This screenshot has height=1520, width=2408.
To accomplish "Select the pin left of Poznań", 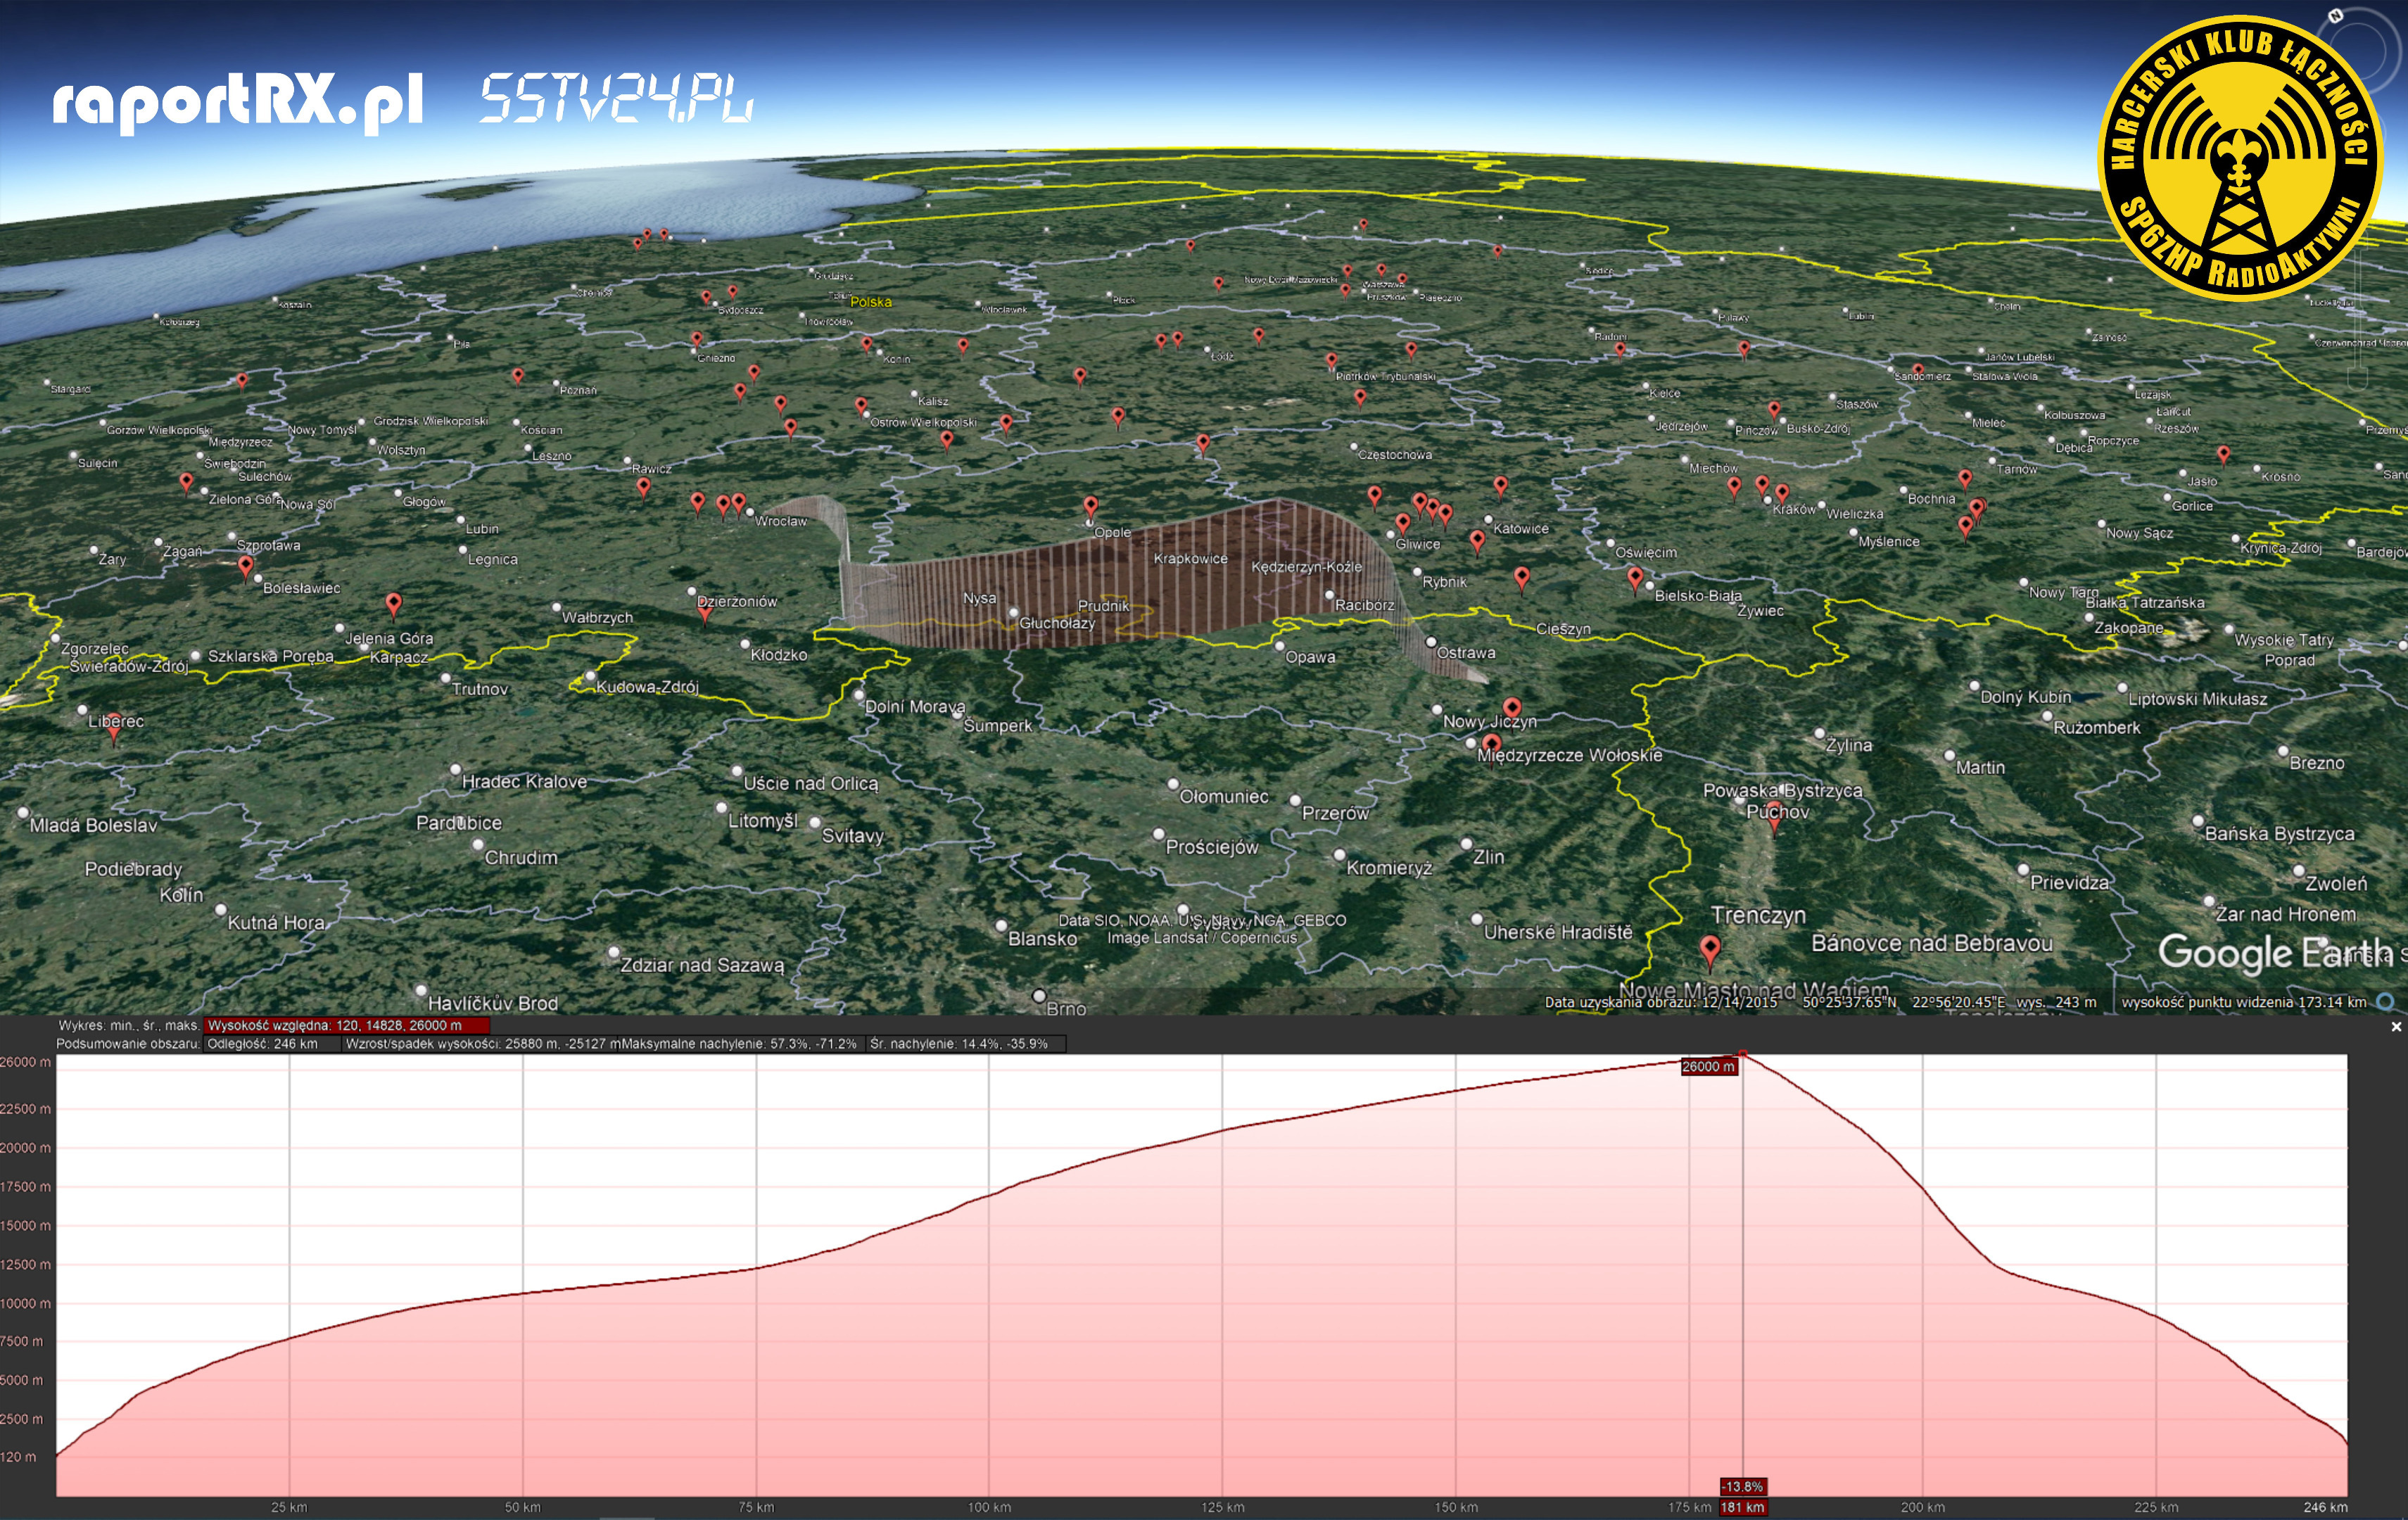I will 517,377.
